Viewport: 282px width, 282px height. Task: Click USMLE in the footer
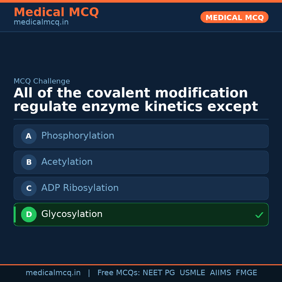tap(192, 273)
